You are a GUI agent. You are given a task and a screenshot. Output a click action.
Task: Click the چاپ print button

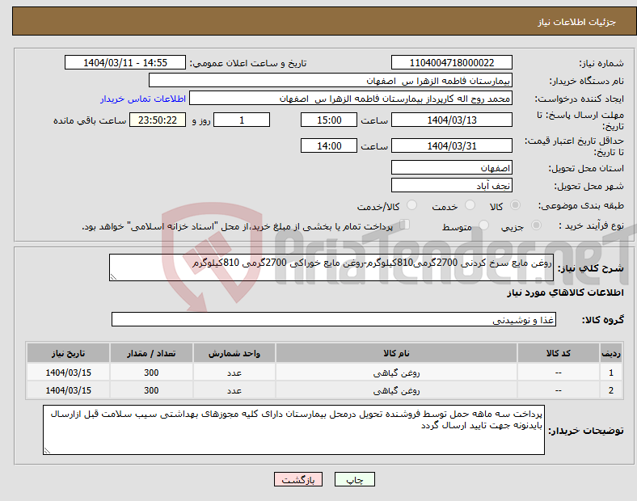[355, 479]
